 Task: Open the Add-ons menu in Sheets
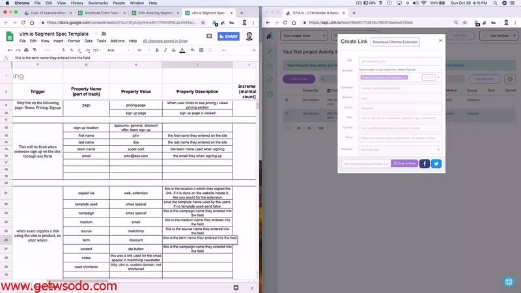point(117,41)
